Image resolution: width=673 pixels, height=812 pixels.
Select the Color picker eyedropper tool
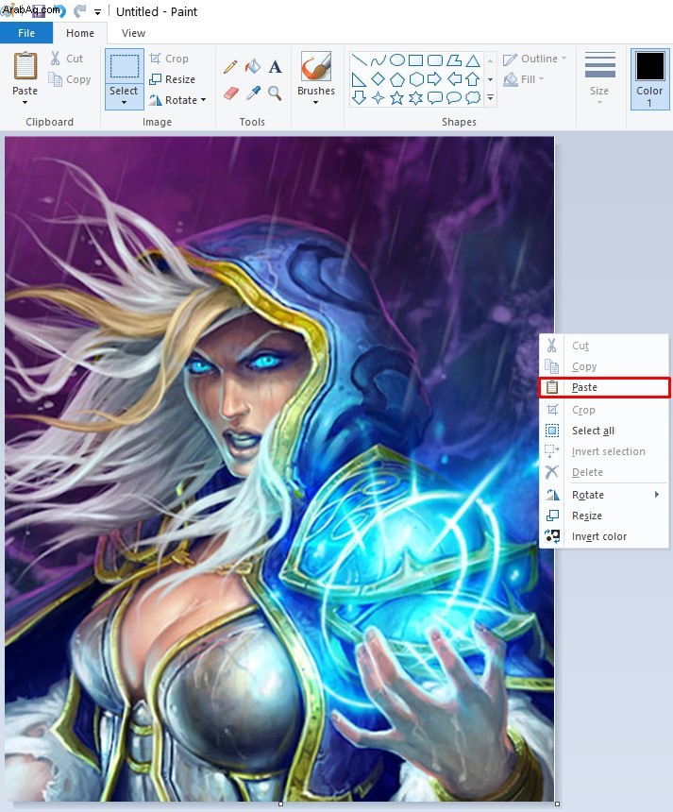pyautogui.click(x=253, y=93)
